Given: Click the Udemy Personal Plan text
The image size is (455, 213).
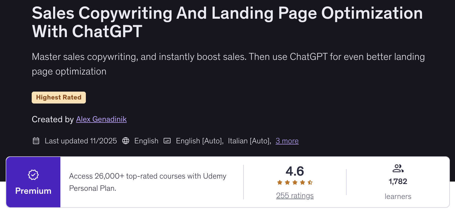Looking at the screenshot, I should click(x=148, y=182).
